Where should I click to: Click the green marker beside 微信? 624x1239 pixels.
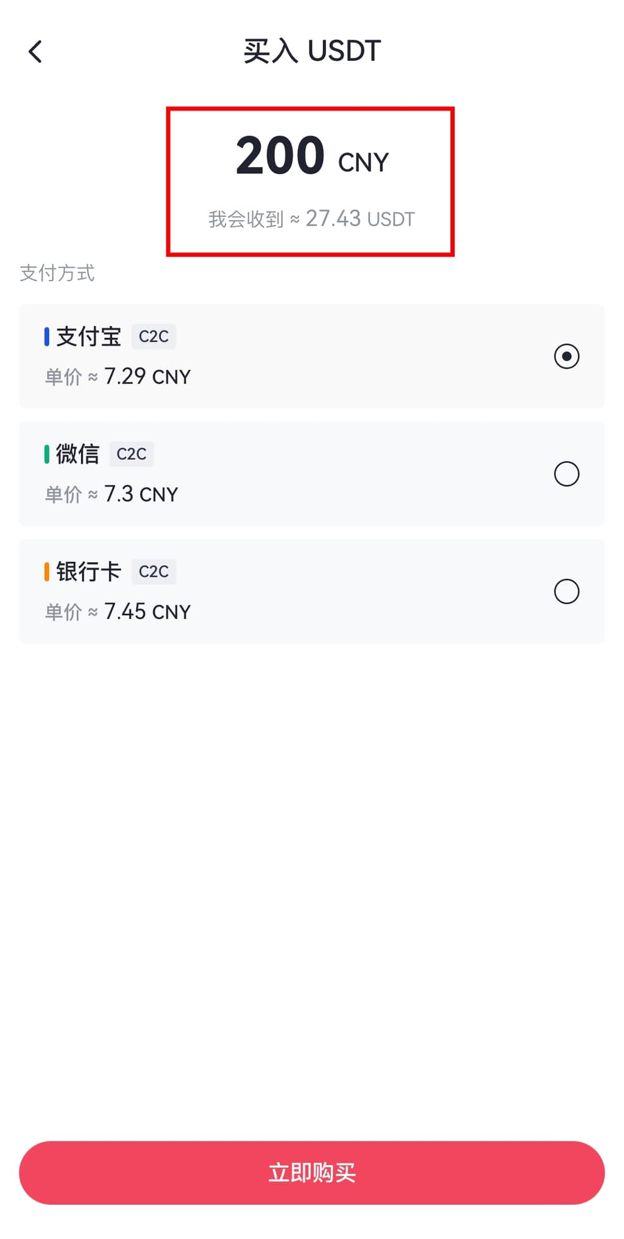pyautogui.click(x=46, y=454)
